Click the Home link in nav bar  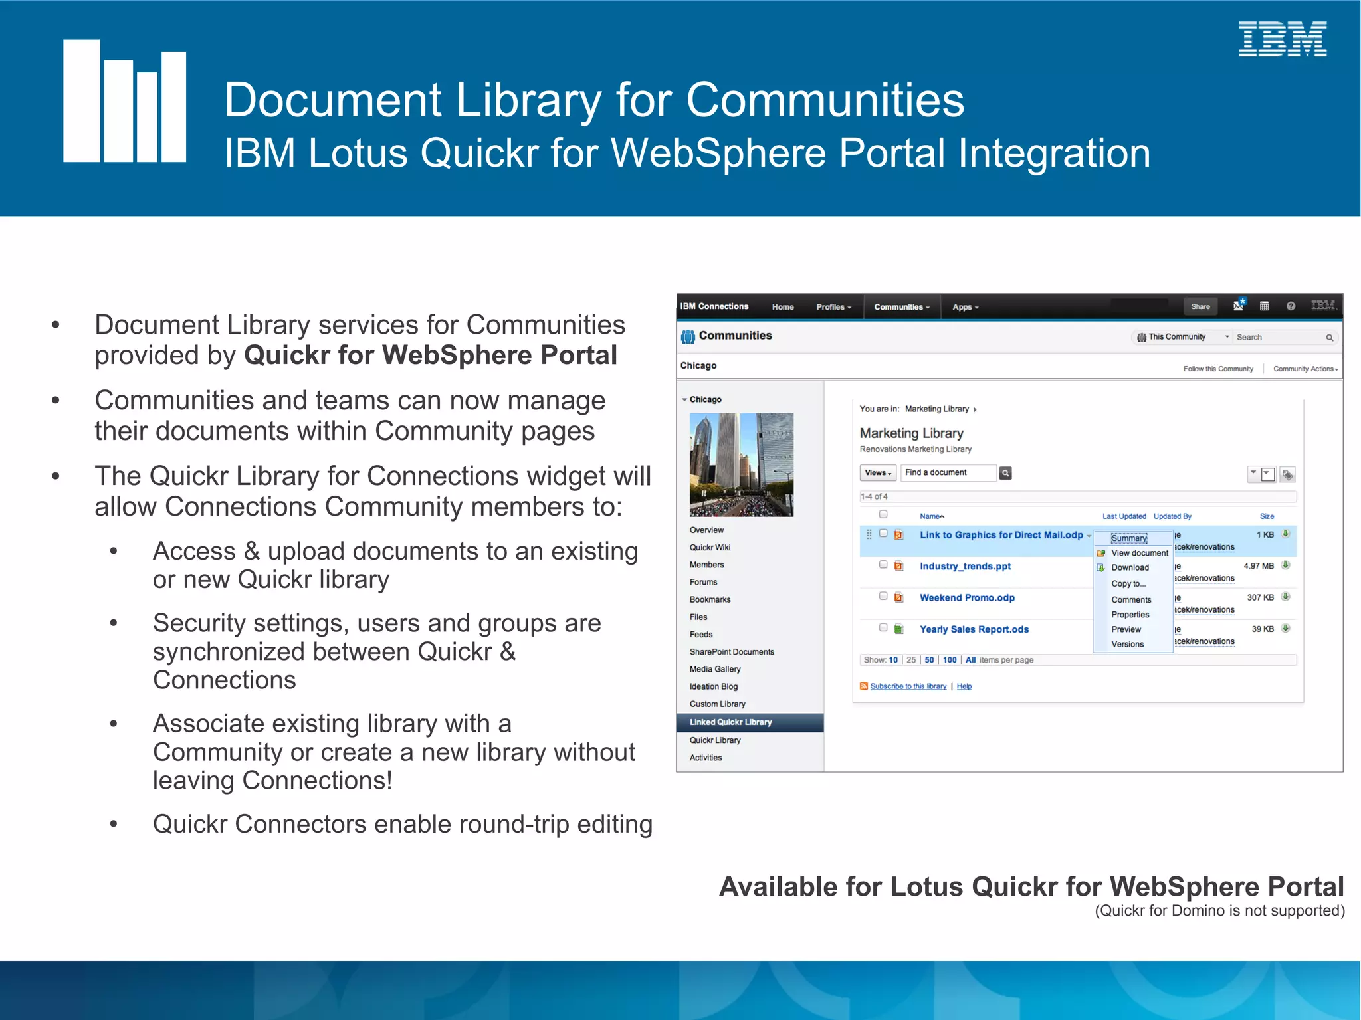pyautogui.click(x=783, y=307)
